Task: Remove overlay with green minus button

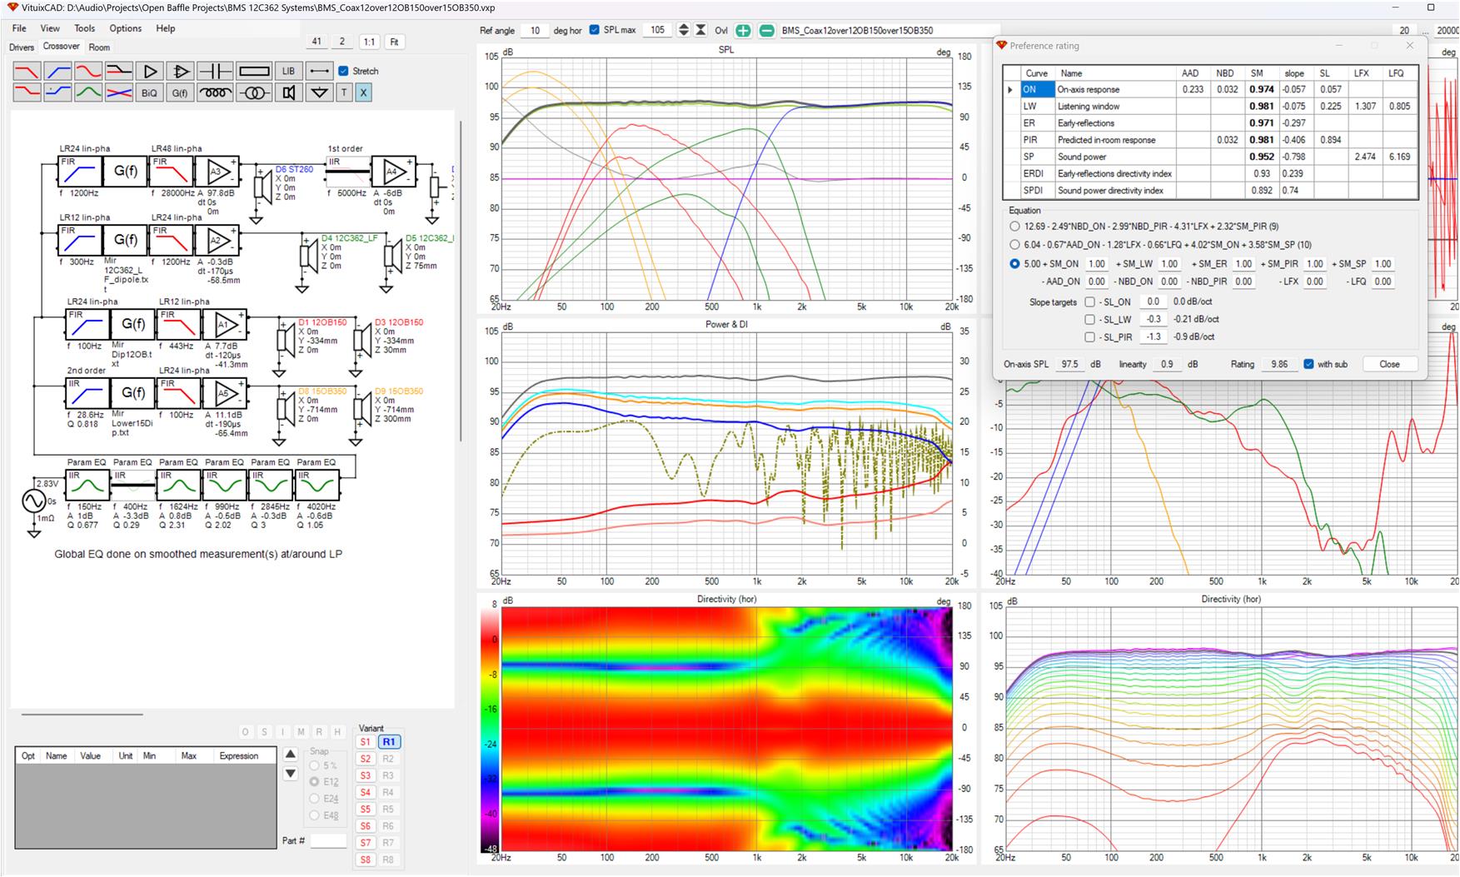Action: tap(766, 31)
